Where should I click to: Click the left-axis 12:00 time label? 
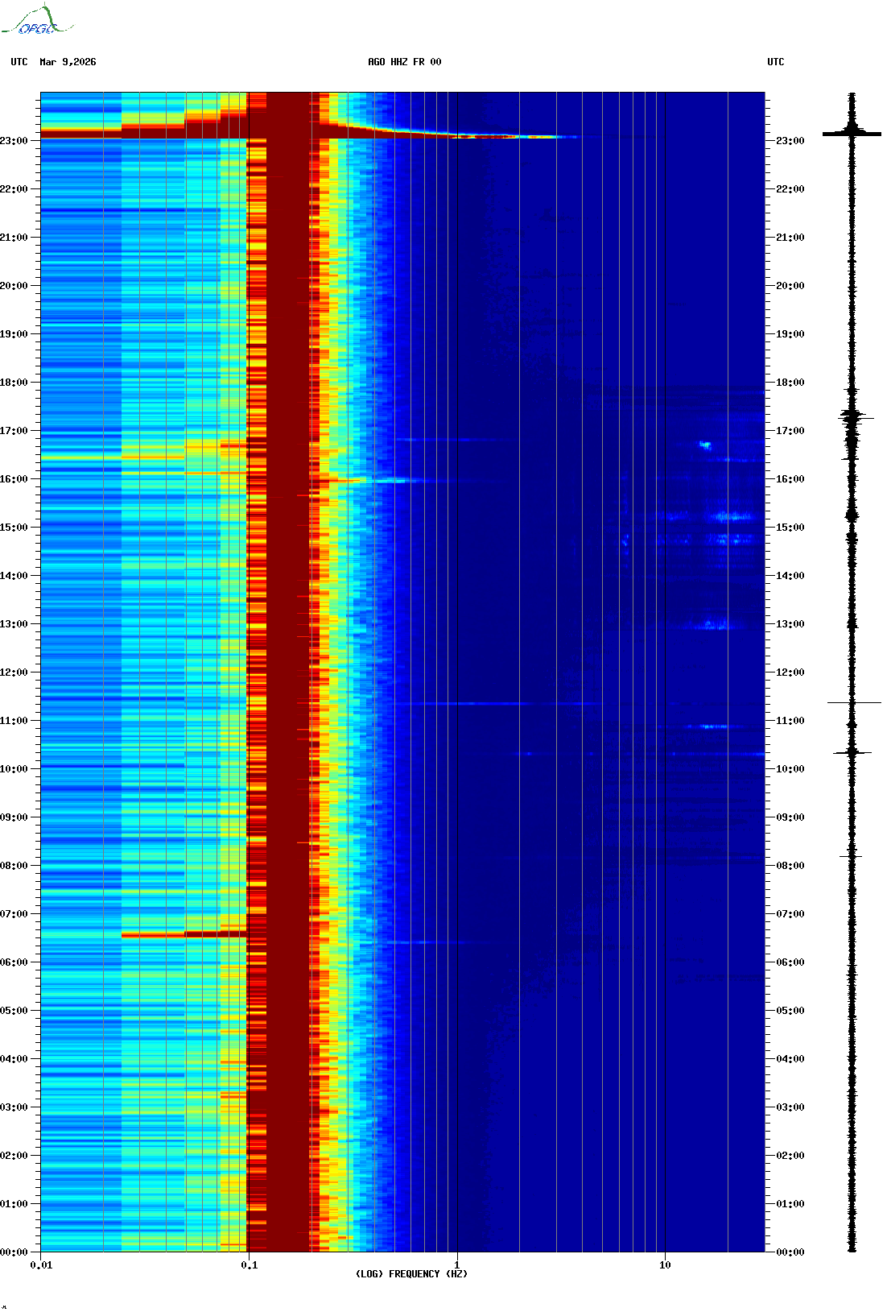coord(14,672)
